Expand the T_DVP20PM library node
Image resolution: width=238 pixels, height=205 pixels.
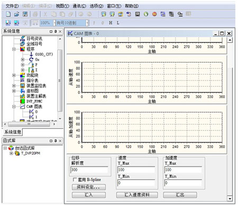(11, 153)
